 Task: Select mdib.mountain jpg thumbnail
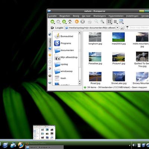[x=142, y=37]
